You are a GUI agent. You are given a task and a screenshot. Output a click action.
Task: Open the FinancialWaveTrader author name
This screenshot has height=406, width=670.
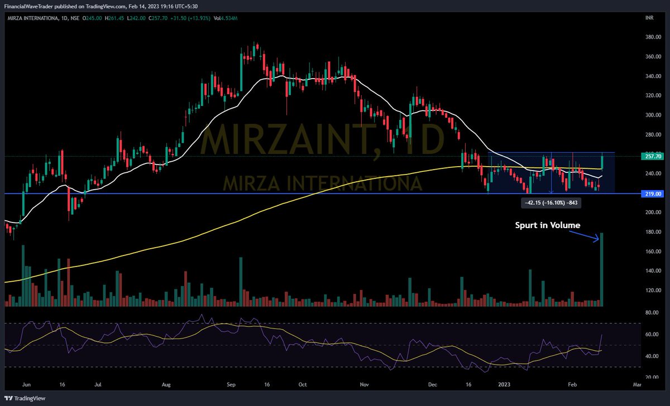tap(28, 6)
